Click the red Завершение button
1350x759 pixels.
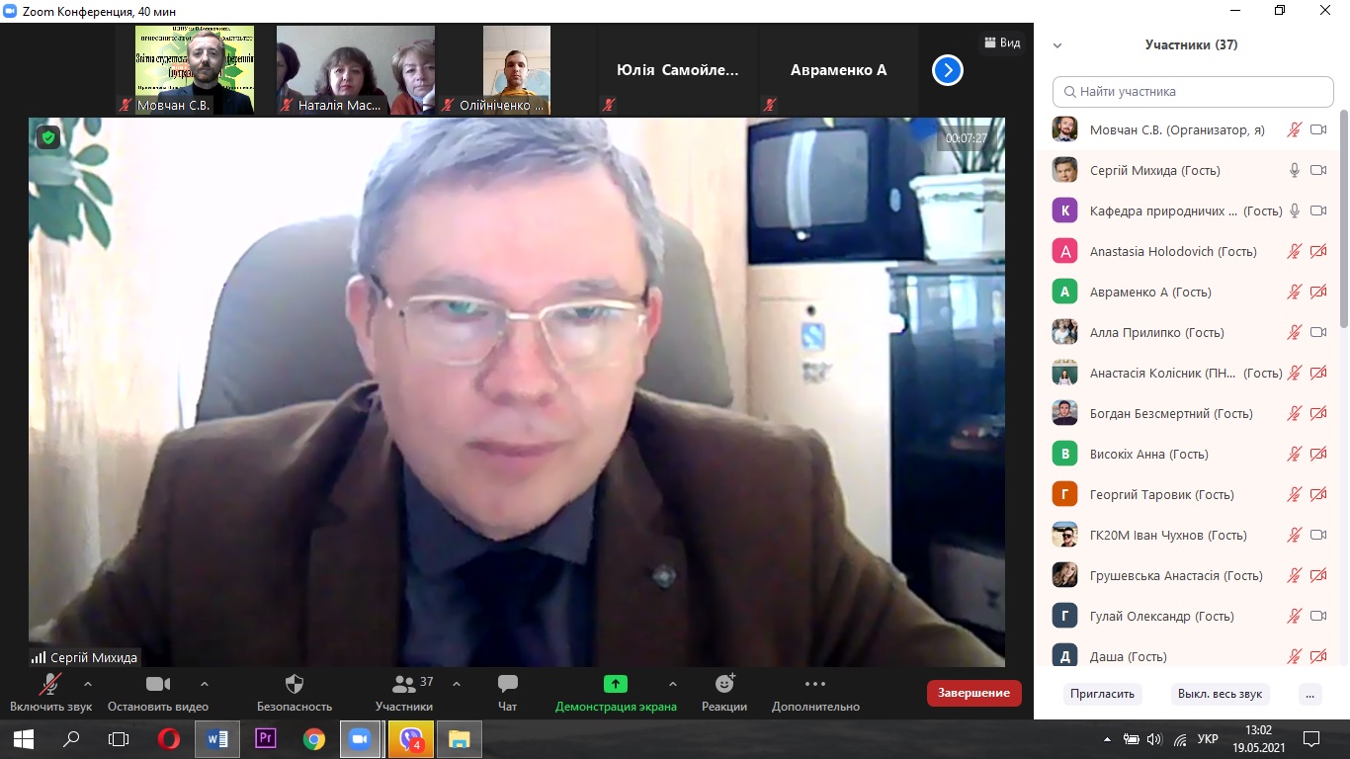tap(973, 693)
